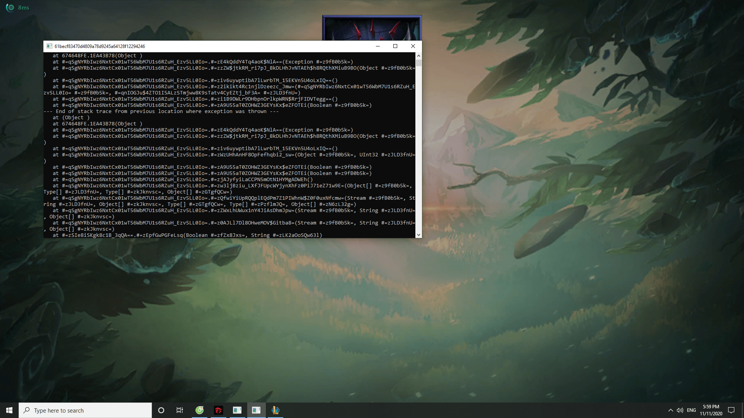Open the Windows Start menu
Viewport: 744px width, 418px height.
pos(9,410)
